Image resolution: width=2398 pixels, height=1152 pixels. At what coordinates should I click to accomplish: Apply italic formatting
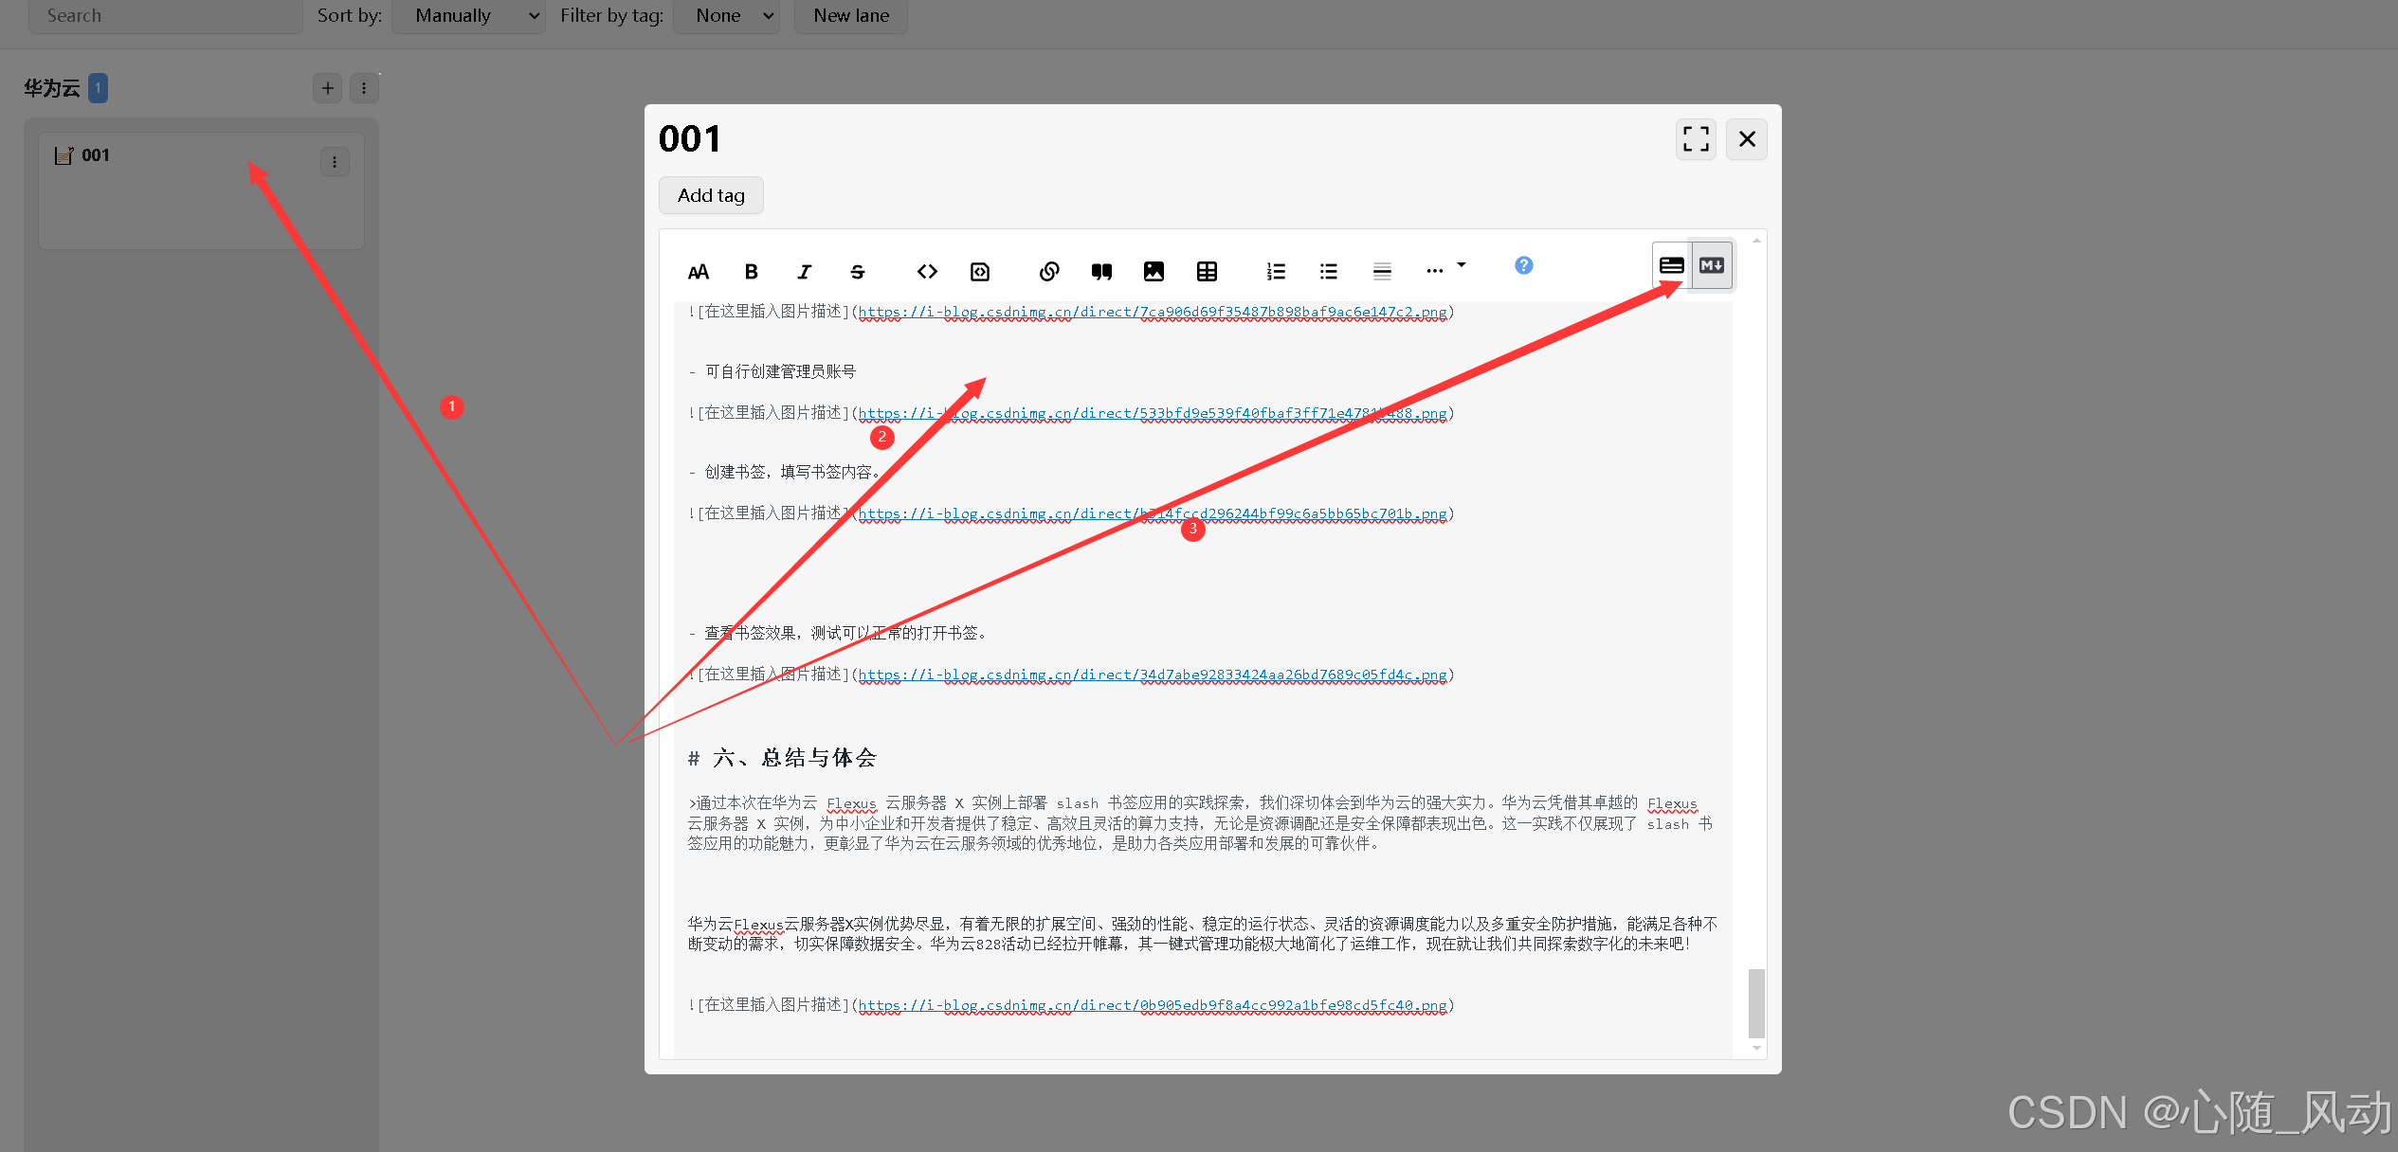(x=804, y=272)
